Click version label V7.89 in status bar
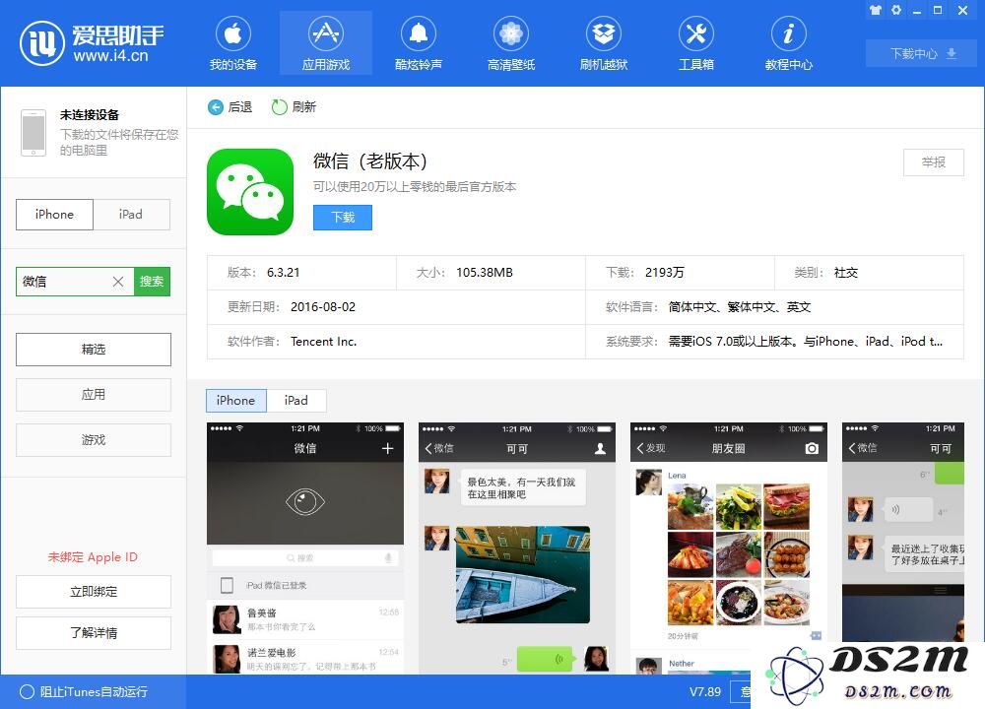The height and width of the screenshot is (709, 985). click(x=705, y=692)
